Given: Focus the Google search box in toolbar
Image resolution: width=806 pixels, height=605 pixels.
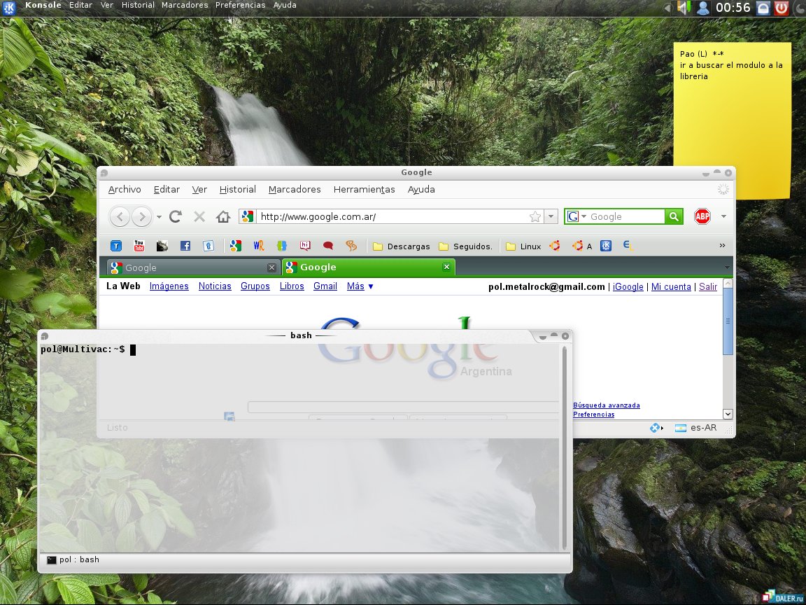Looking at the screenshot, I should 625,216.
